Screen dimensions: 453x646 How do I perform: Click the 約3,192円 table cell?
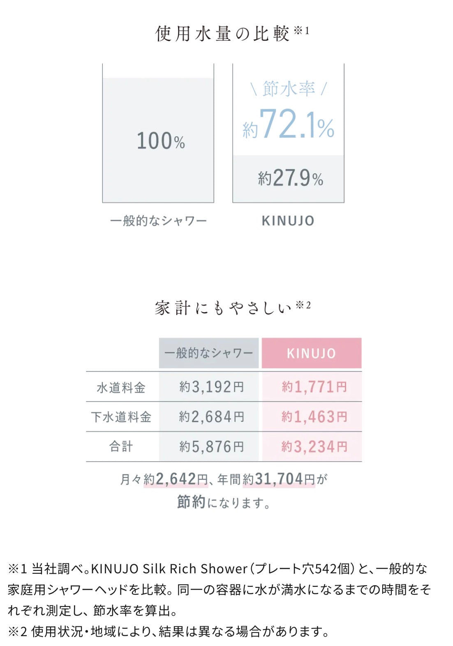(x=211, y=387)
